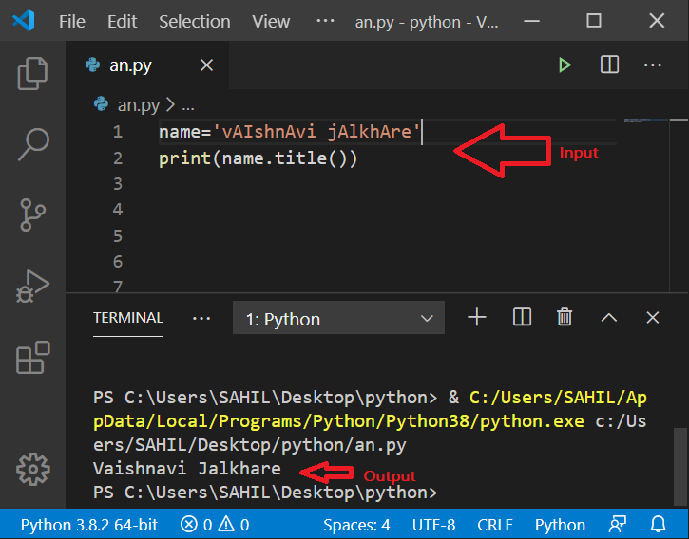Image resolution: width=689 pixels, height=539 pixels.
Task: Change indentation via Spaces: 4
Action: coord(356,525)
